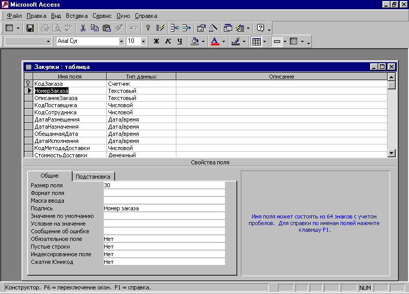Open the Сервис menu
The height and width of the screenshot is (294, 409).
coord(102,16)
